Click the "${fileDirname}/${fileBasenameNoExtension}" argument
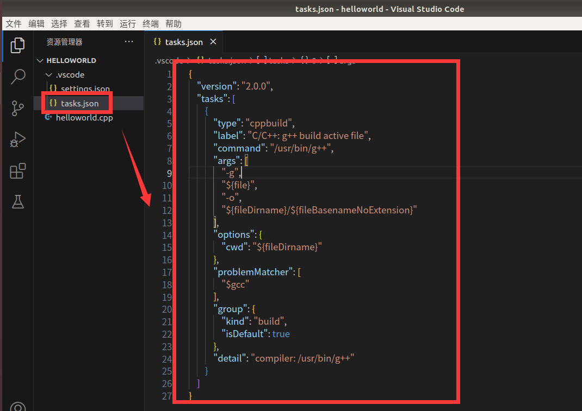 click(x=319, y=210)
